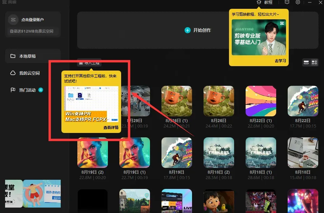Image resolution: width=324 pixels, height=213 pixels.
Task: Open the 8月22日 (1) rainbow draft
Action: [261, 101]
